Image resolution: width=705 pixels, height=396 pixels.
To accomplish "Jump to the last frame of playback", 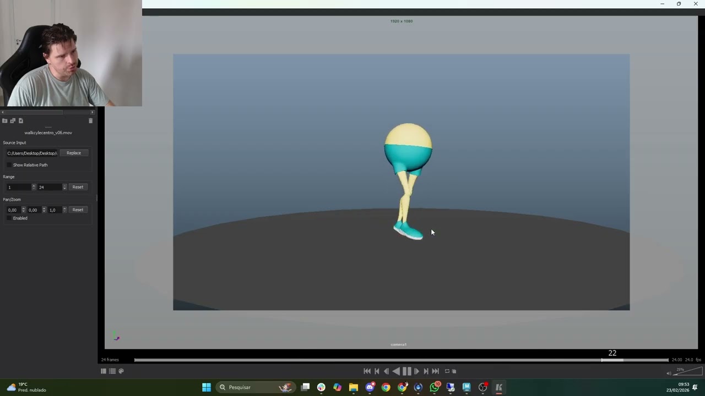I will tap(435, 371).
